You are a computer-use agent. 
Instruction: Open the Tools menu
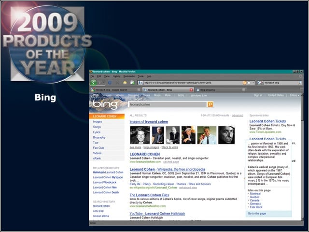[x=140, y=76]
